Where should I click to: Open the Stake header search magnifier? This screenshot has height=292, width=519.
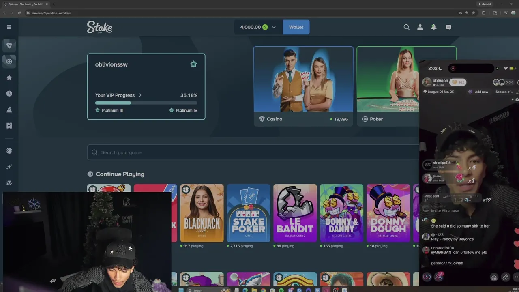(x=406, y=27)
